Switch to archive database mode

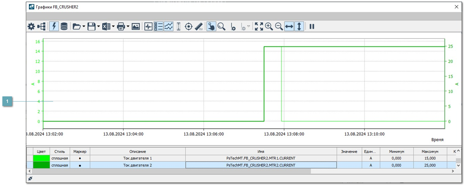point(64,27)
